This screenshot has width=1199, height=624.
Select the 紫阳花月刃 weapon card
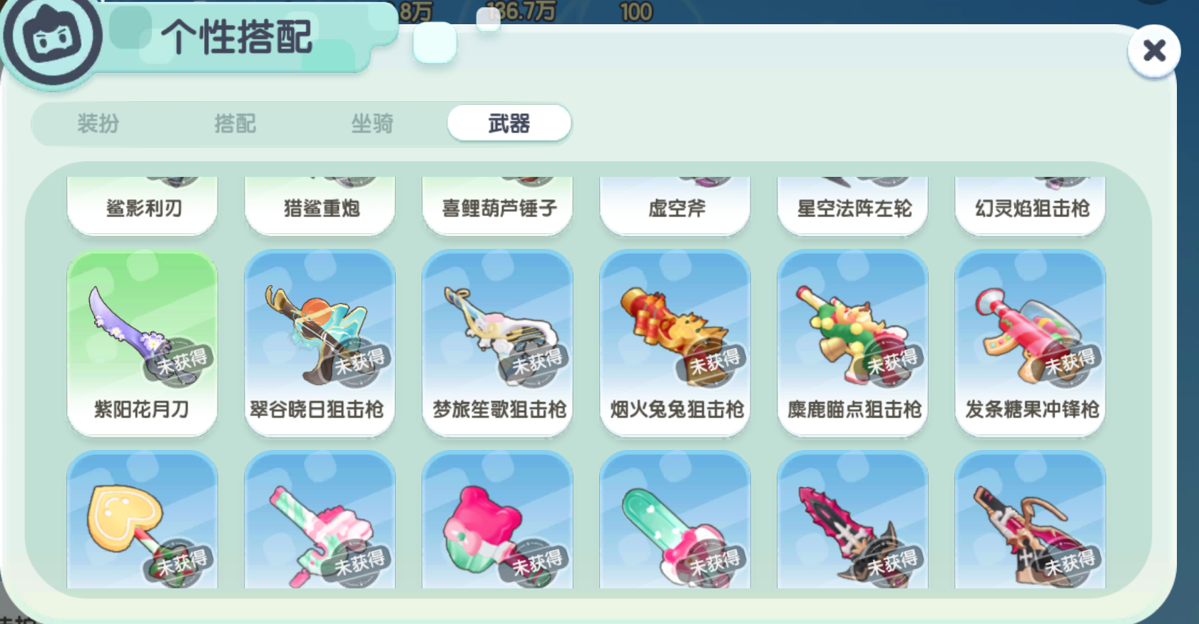coord(142,343)
